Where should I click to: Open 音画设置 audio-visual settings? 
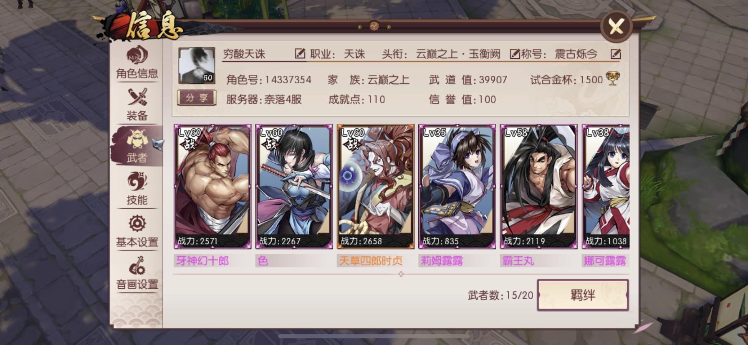137,273
